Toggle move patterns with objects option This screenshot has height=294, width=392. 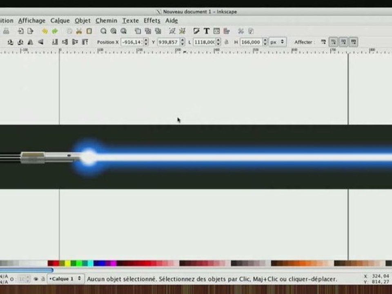(x=353, y=42)
